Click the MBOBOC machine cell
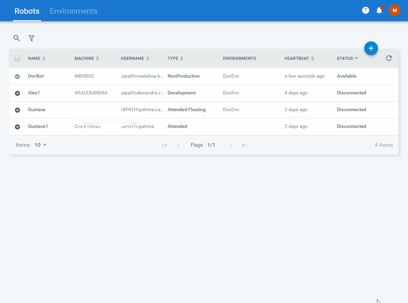 [x=84, y=76]
